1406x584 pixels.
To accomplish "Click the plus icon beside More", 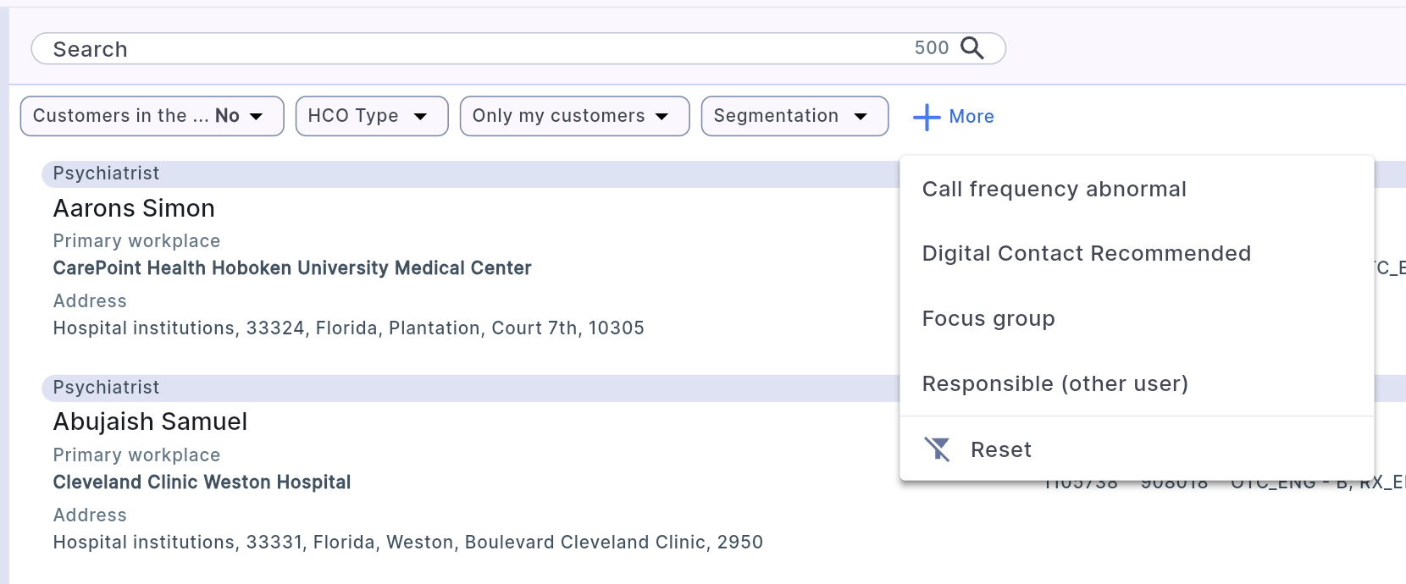I will coord(927,117).
